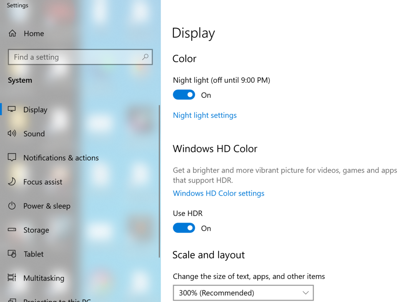This screenshot has width=417, height=302.
Task: Open Night light settings link
Action: click(x=205, y=115)
